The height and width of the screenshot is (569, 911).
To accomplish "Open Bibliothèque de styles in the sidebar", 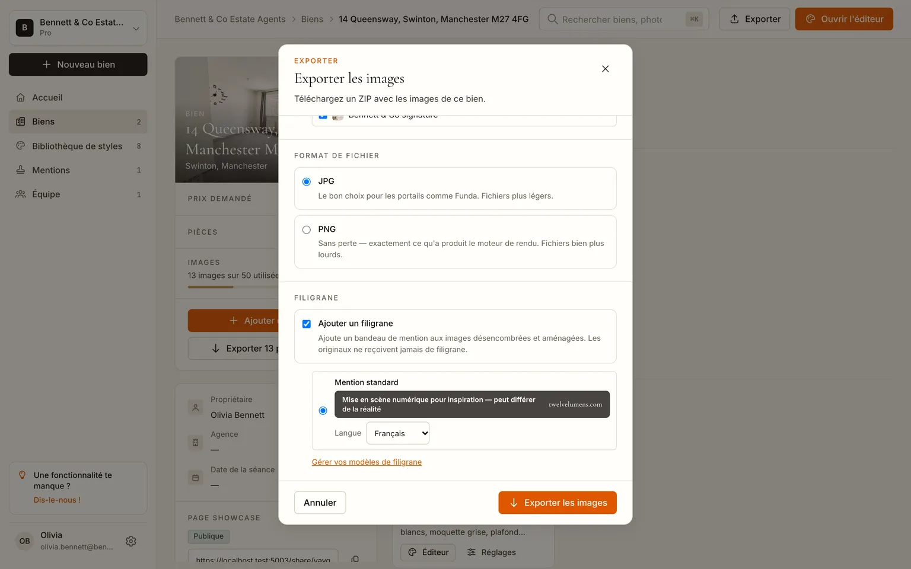I will 78,146.
